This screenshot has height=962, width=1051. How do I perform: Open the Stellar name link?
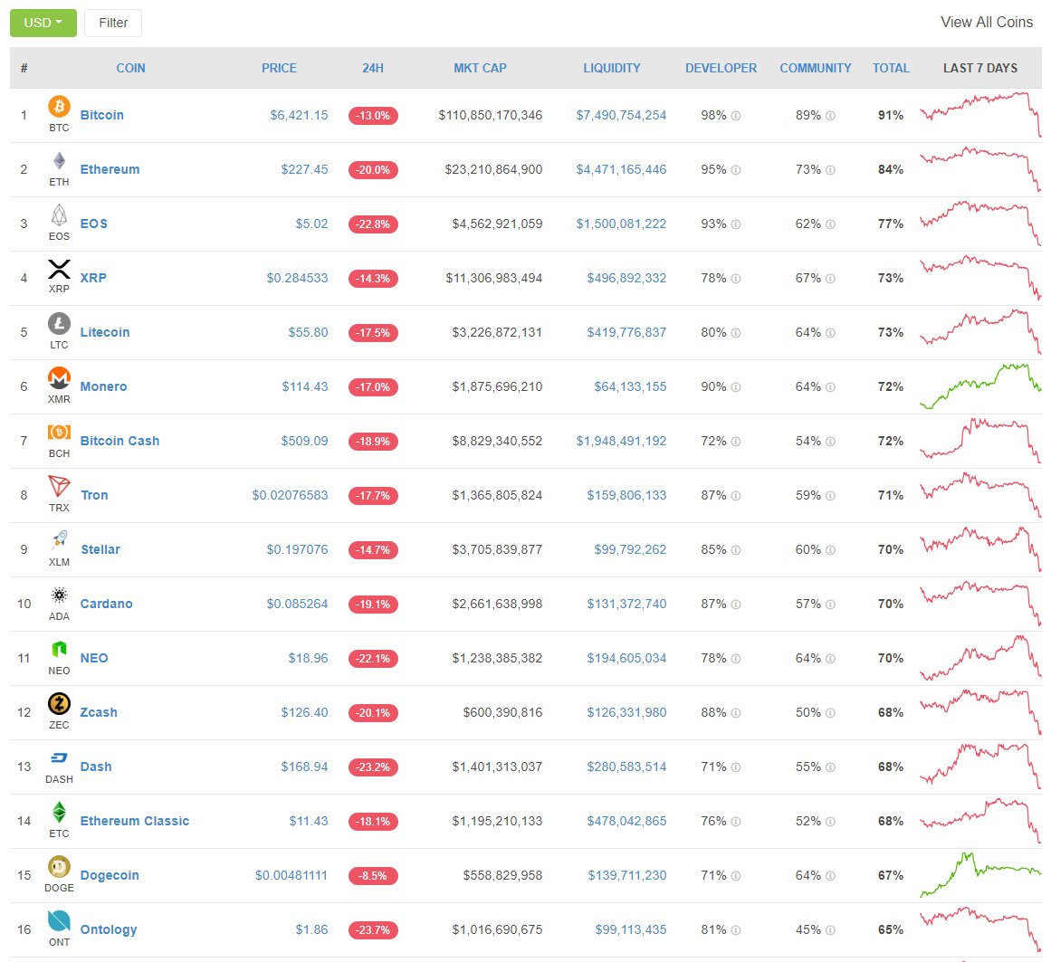[100, 550]
